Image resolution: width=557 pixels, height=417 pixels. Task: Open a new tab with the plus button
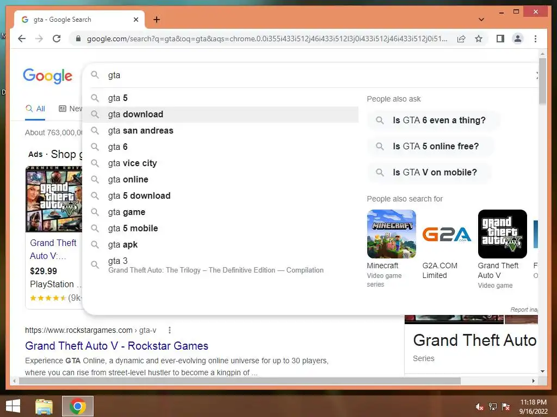pyautogui.click(x=157, y=20)
